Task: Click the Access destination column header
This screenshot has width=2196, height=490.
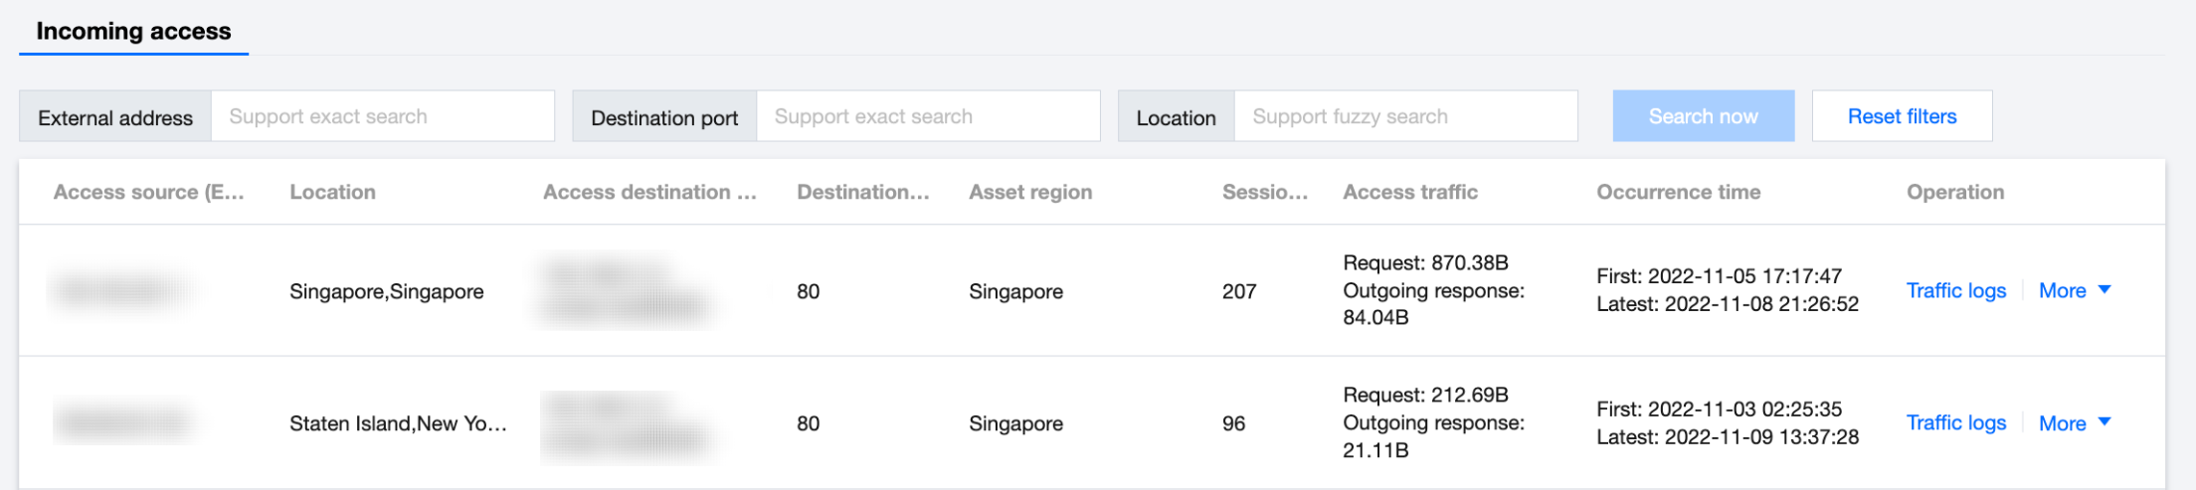Action: 649,193
